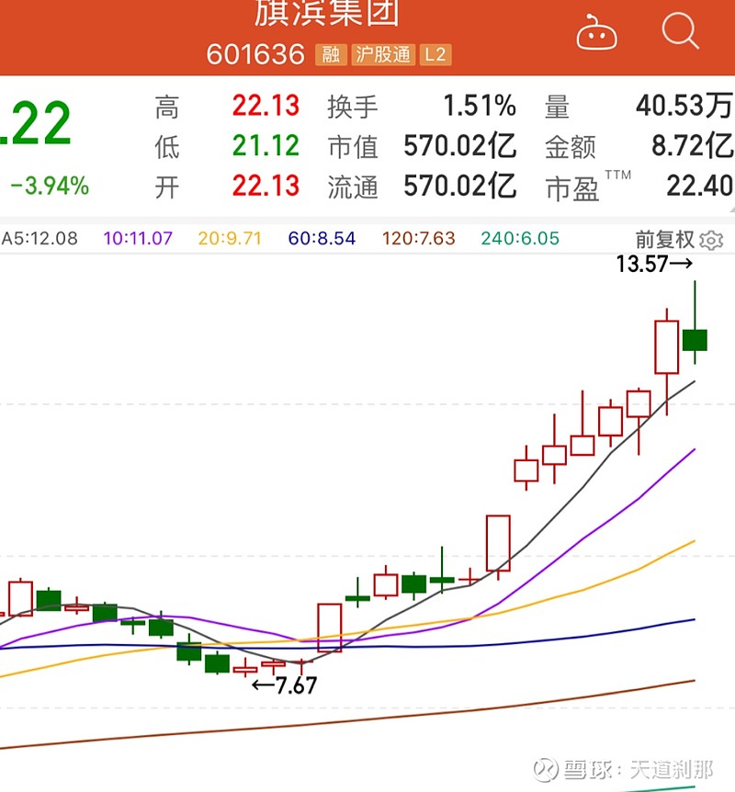735x792 pixels.
Task: Tap low price 21.12
Action: pos(266,146)
